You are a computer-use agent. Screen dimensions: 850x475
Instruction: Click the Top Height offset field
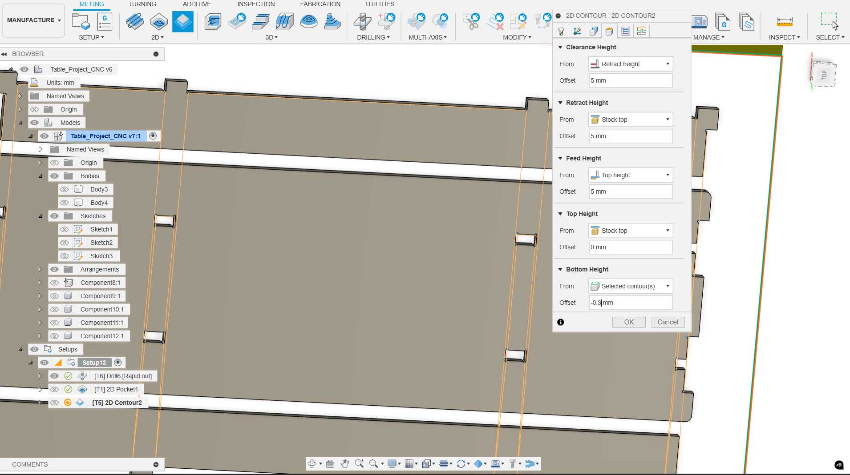tap(630, 247)
